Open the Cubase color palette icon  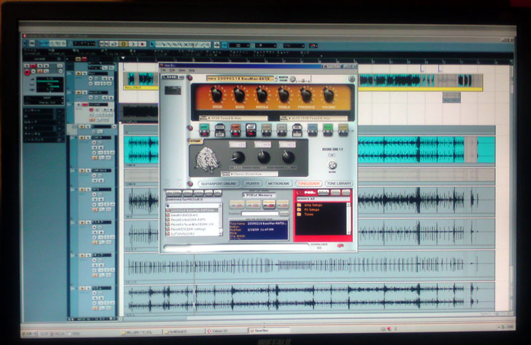click(313, 45)
